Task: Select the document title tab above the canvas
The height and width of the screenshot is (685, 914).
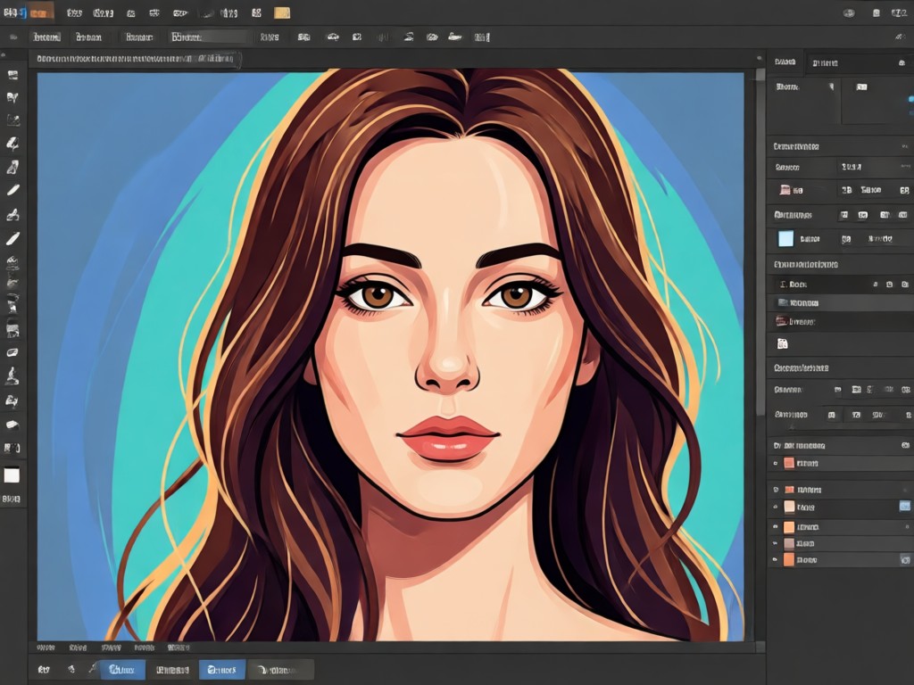Action: (136, 59)
